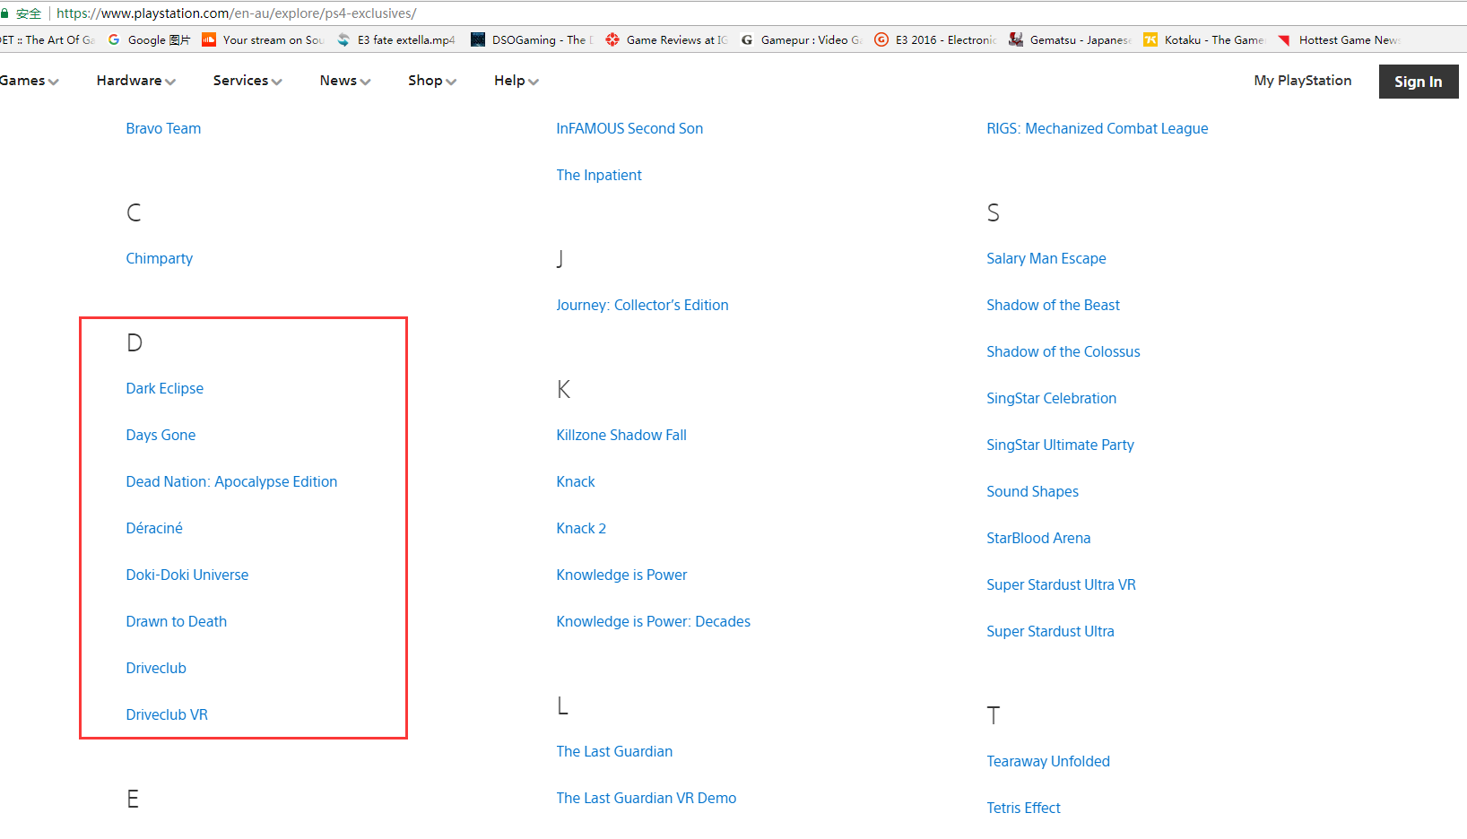
Task: Open the 'Game Reviews at IG' bookmark
Action: 666,39
